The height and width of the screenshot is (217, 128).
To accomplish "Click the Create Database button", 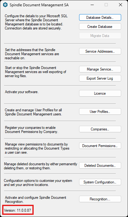I will pyautogui.click(x=100, y=27).
